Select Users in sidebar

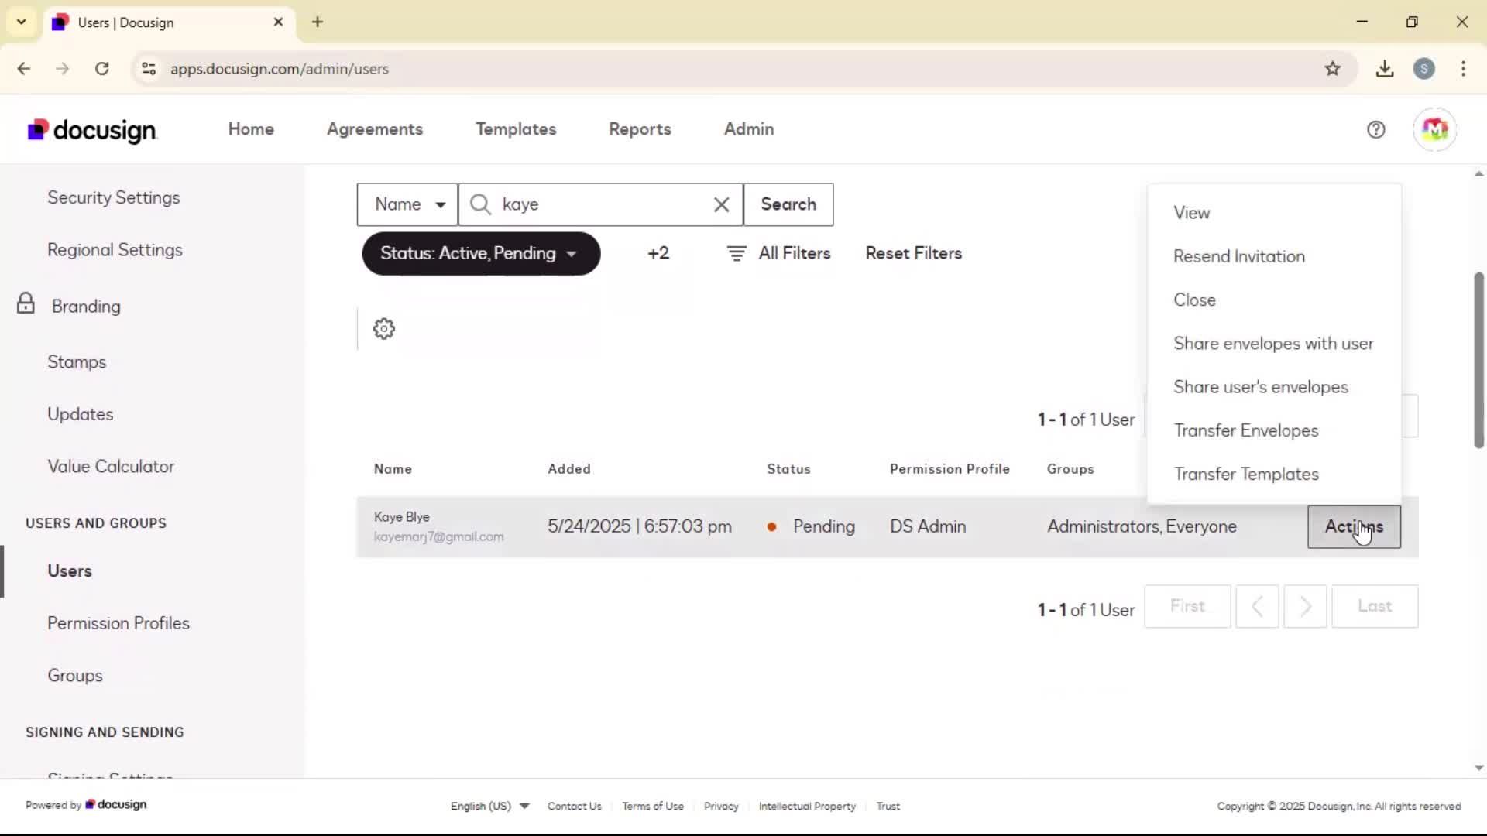pyautogui.click(x=70, y=571)
